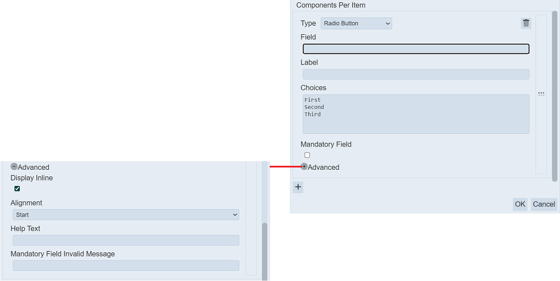The image size is (560, 281).
Task: Delete the component with the trash icon
Action: click(x=526, y=23)
